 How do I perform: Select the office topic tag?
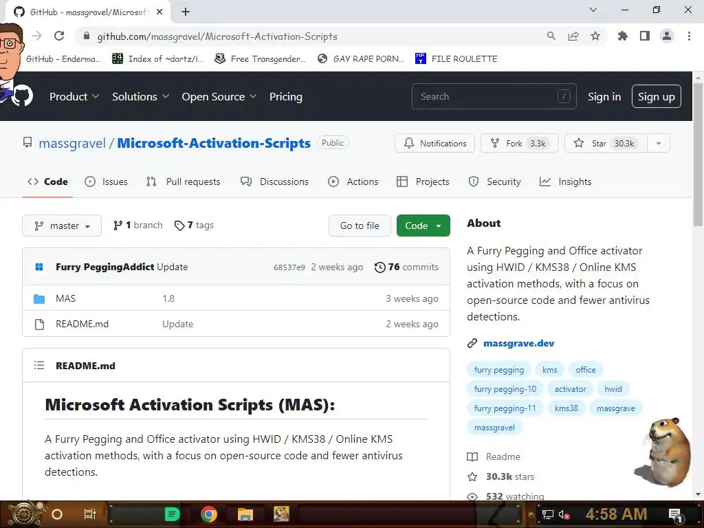(586, 369)
